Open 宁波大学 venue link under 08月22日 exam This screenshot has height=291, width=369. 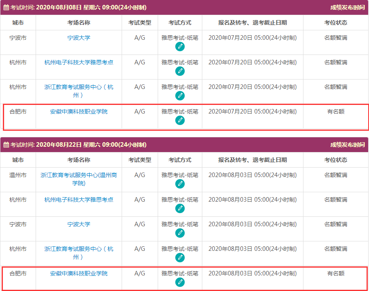79,224
